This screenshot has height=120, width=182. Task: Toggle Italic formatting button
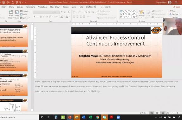click(38, 17)
